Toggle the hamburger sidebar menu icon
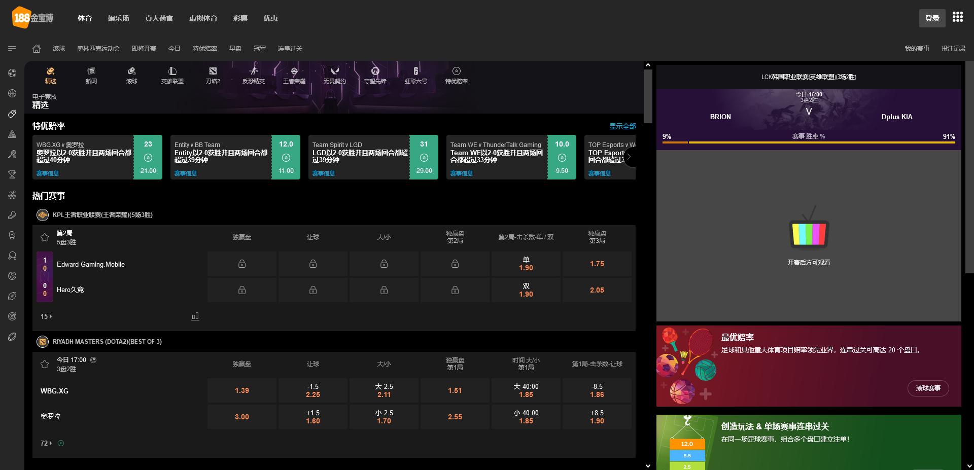974x470 pixels. (x=12, y=49)
